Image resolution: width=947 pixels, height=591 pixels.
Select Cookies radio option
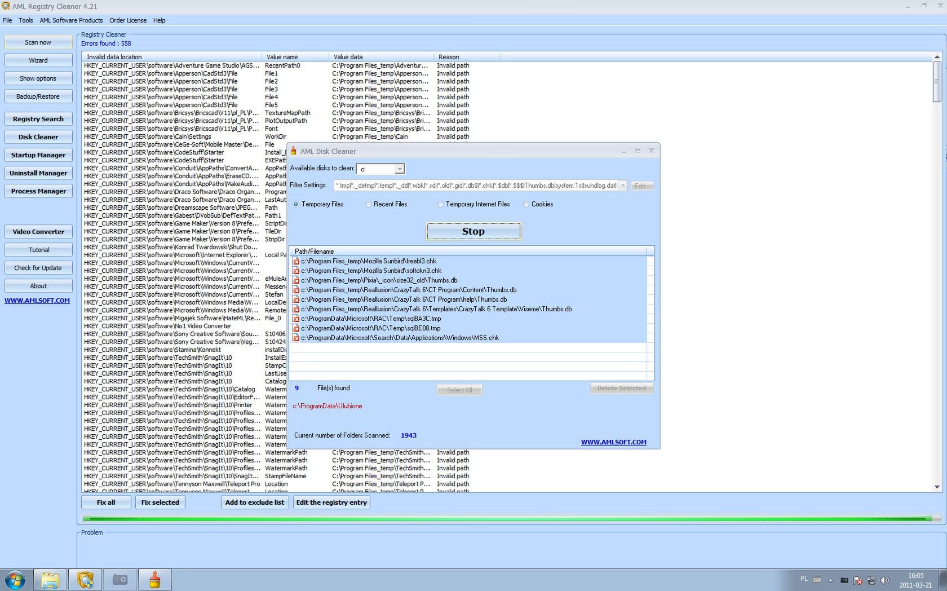[x=526, y=204]
